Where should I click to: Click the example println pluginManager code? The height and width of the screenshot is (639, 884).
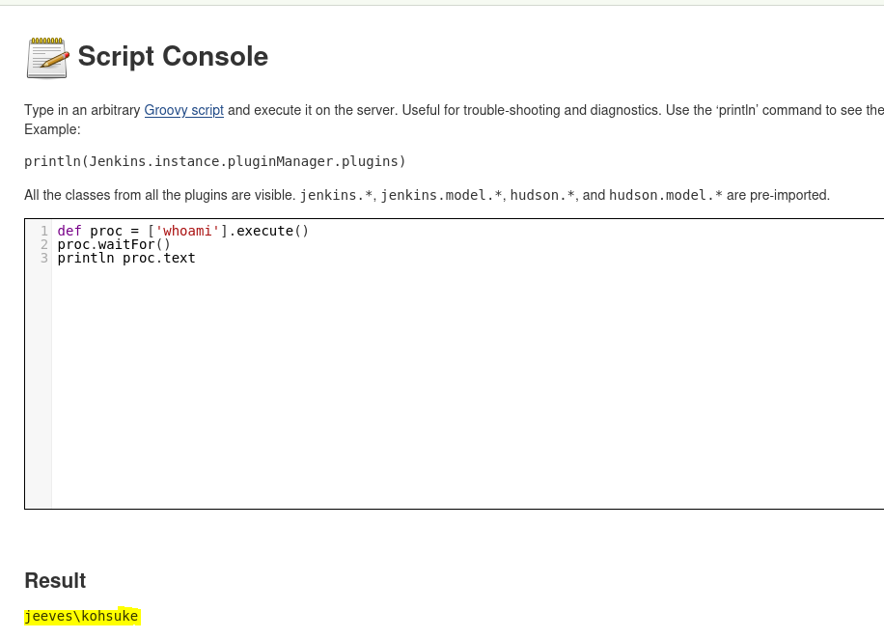click(x=215, y=161)
